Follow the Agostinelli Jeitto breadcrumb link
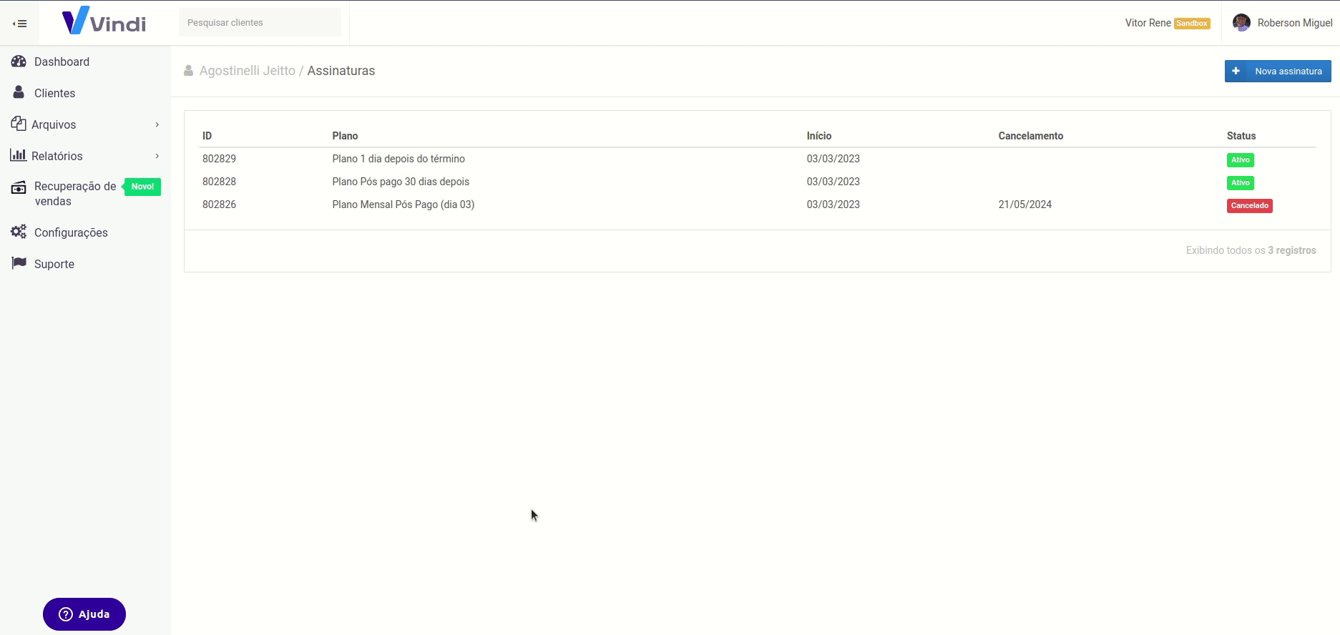 pyautogui.click(x=248, y=71)
